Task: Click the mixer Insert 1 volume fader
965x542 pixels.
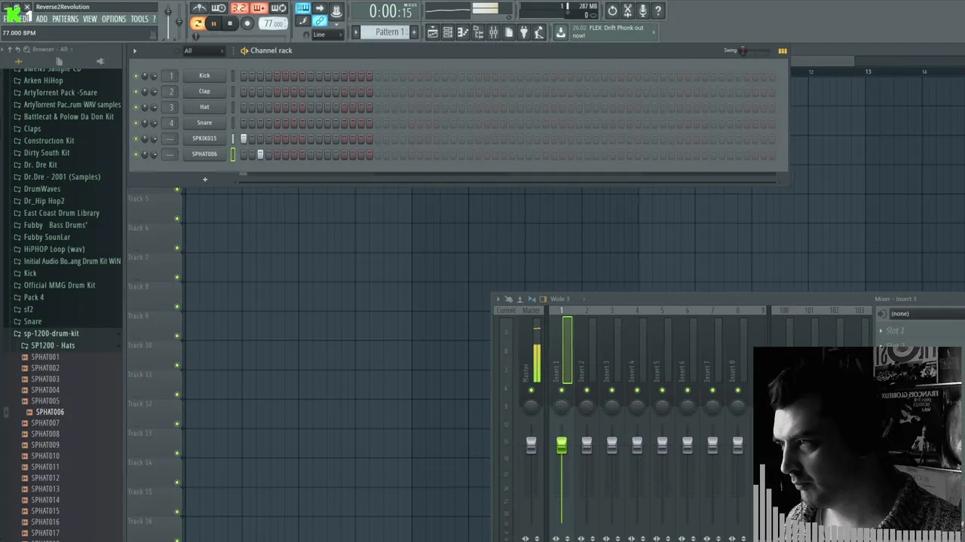Action: click(562, 446)
